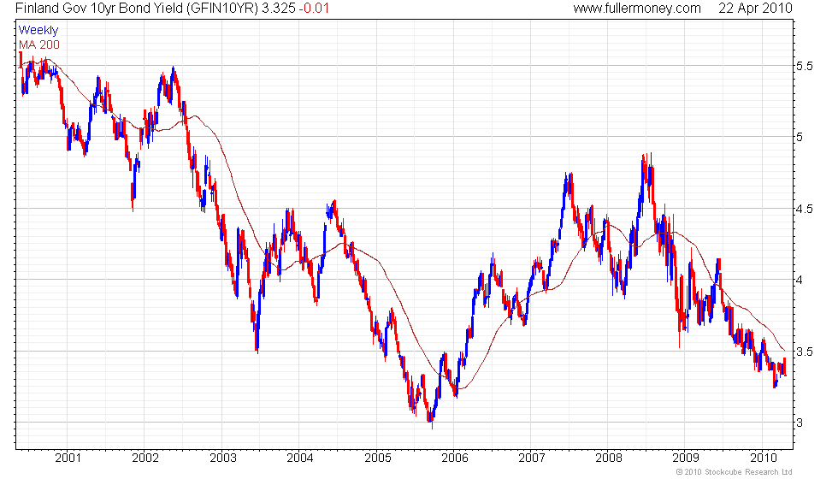Click the 2007 x-axis label

(532, 458)
